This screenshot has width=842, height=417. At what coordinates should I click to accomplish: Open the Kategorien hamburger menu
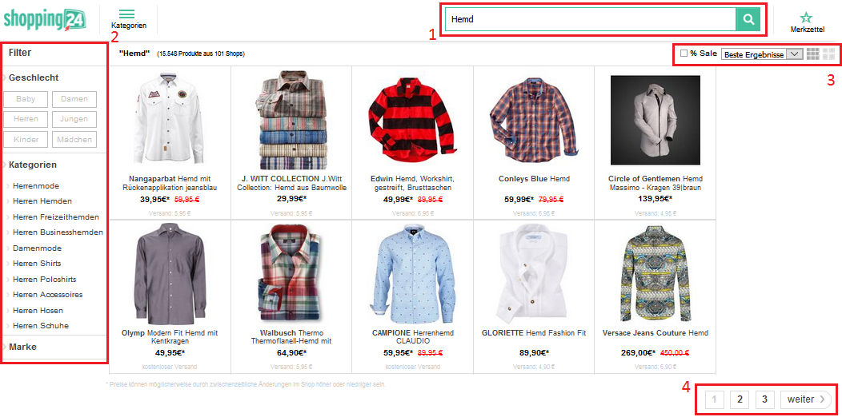(128, 18)
